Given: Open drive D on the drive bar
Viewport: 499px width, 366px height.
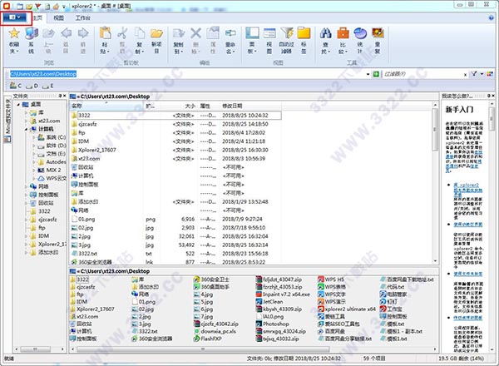Looking at the screenshot, I should pyautogui.click(x=32, y=86).
